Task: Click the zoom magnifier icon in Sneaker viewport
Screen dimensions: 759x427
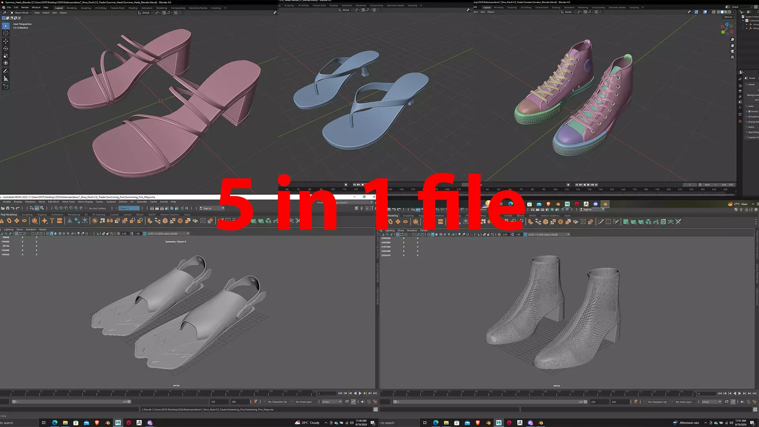Action: [732, 40]
